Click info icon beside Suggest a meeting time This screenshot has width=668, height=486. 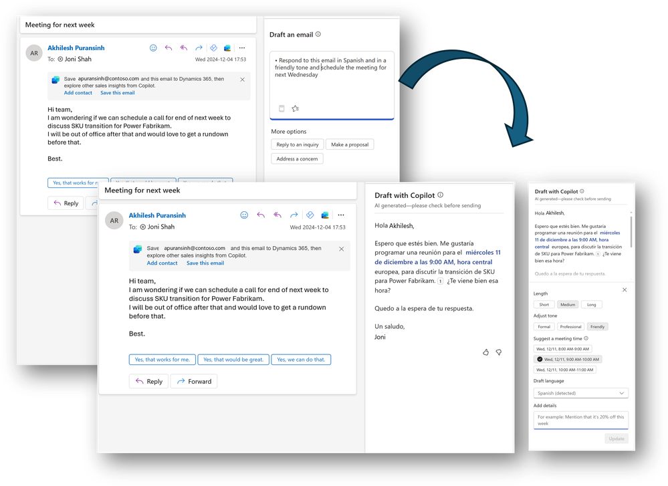pyautogui.click(x=586, y=338)
